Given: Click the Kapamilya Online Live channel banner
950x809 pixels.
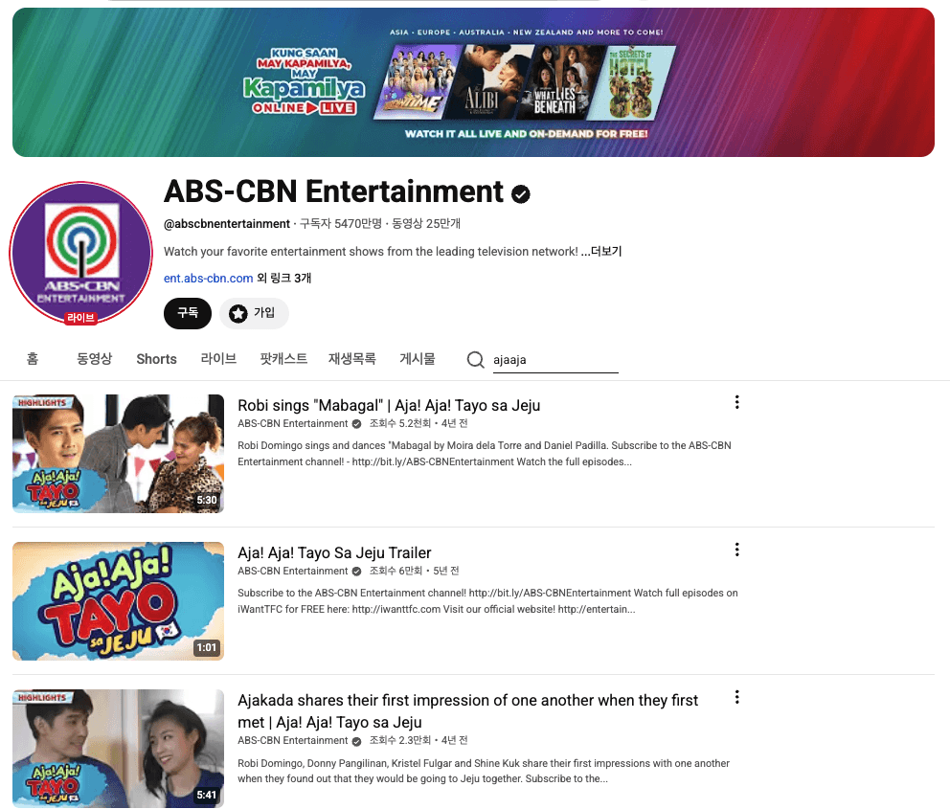Looking at the screenshot, I should pos(473,82).
